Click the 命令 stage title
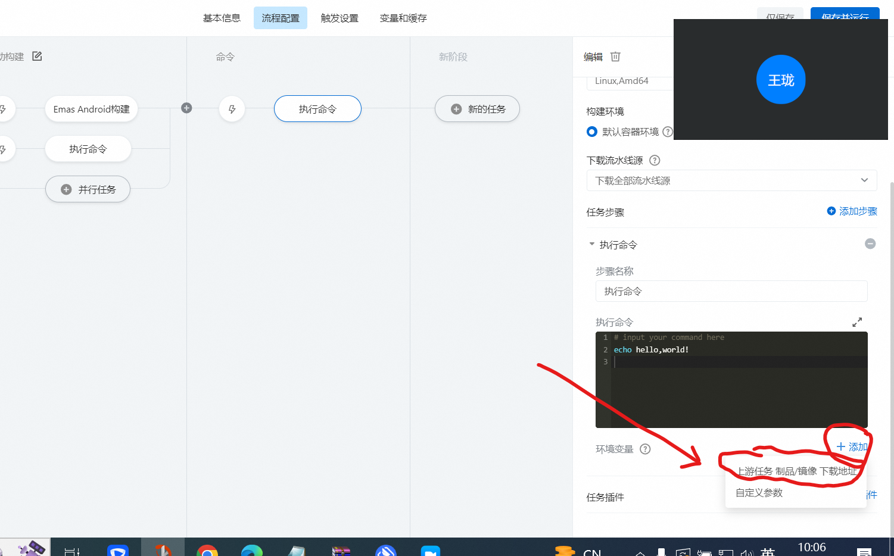 click(225, 57)
